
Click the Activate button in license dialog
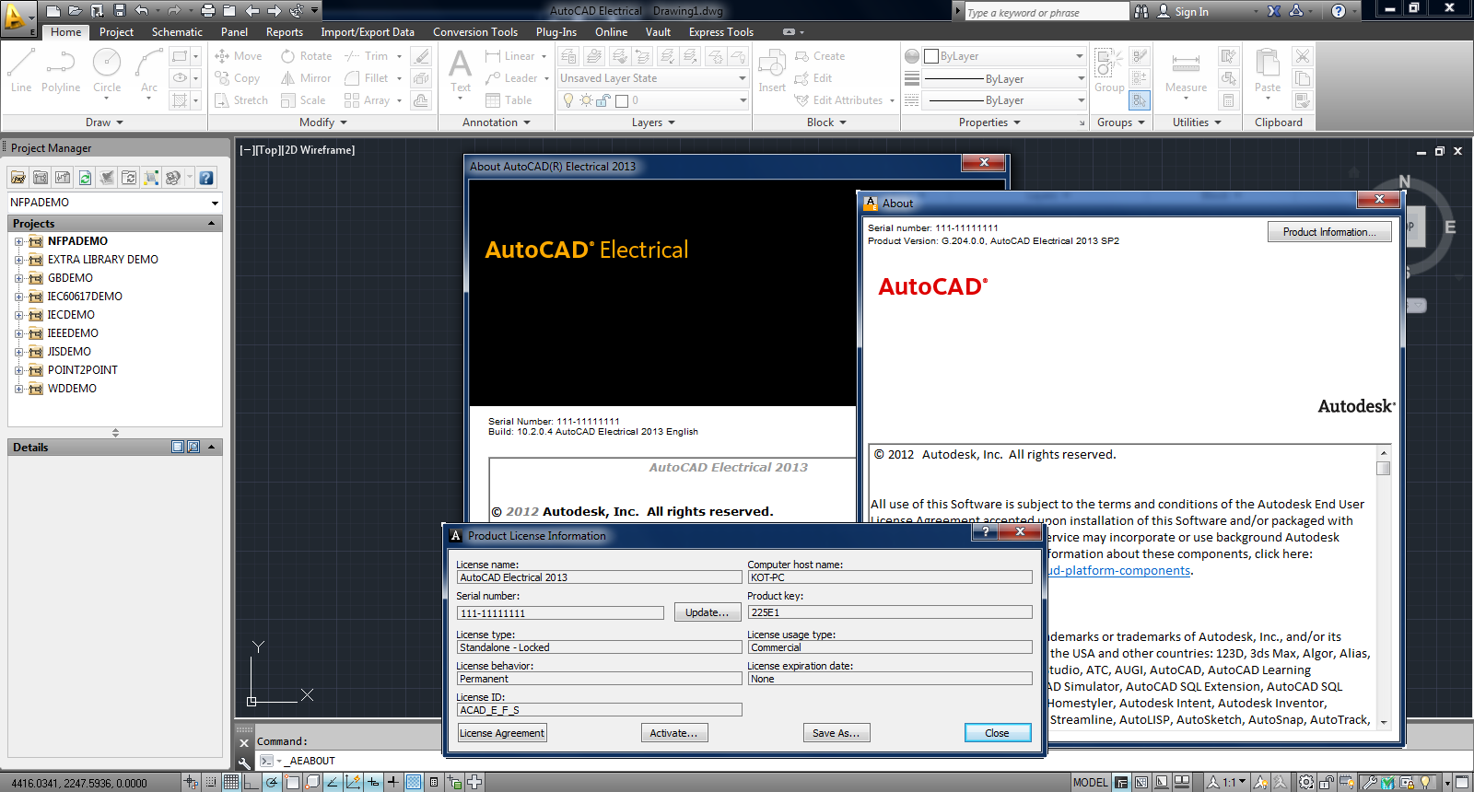[x=673, y=733]
